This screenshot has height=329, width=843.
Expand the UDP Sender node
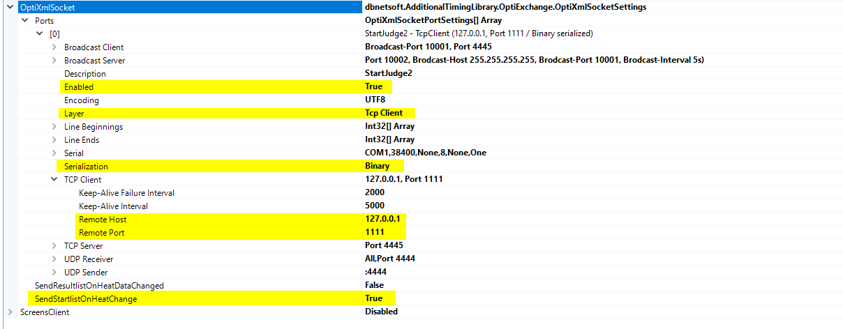[54, 273]
